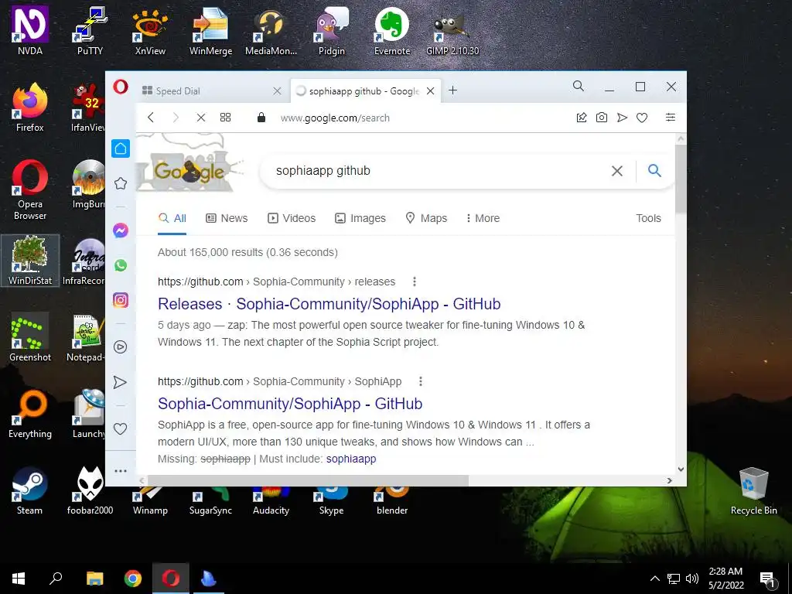This screenshot has height=594, width=792.
Task: Click the pinboard save icon in the address bar
Action: coord(582,118)
